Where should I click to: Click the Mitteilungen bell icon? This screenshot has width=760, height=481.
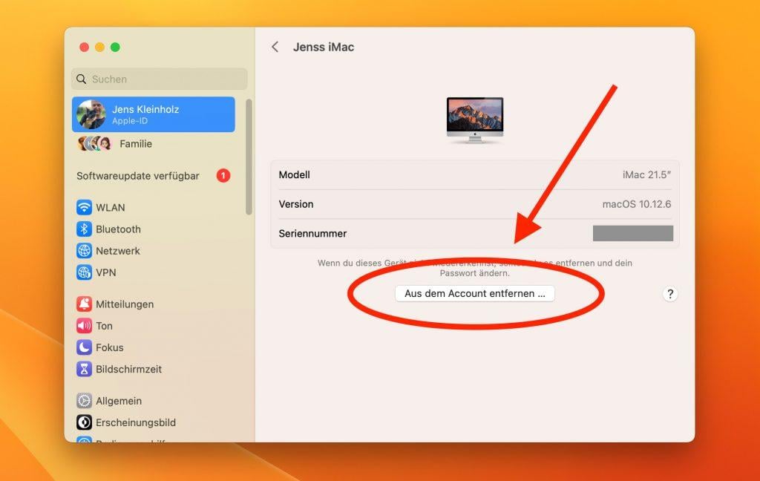pyautogui.click(x=84, y=304)
